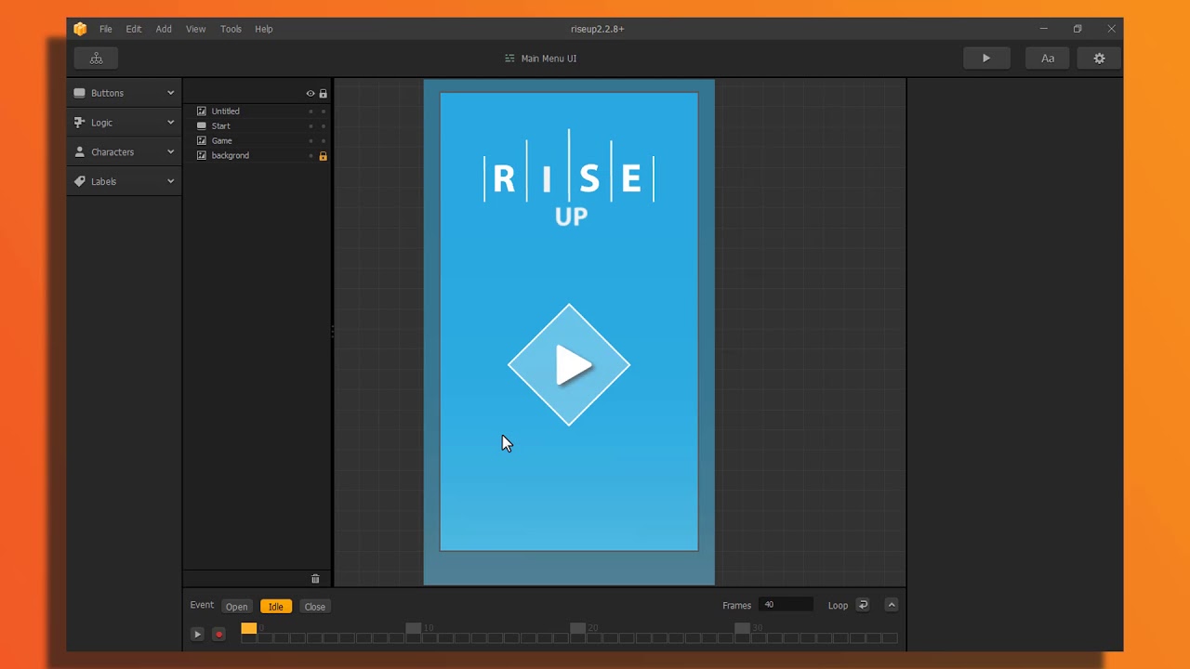Screen dimensions: 1190x669
Task: Open the Help menu
Action: click(x=264, y=29)
